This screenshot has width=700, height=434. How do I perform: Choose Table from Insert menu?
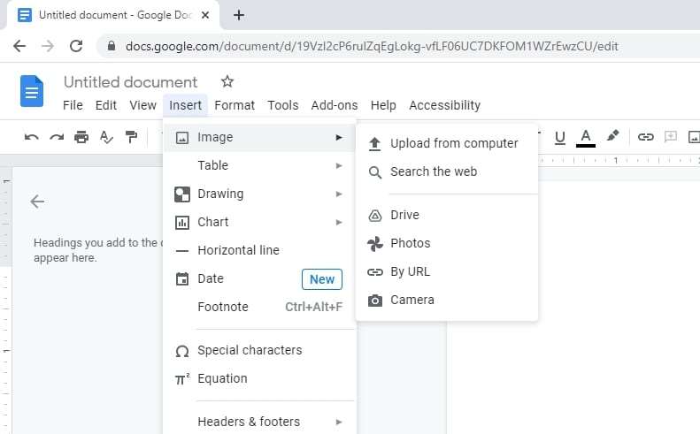(x=259, y=165)
